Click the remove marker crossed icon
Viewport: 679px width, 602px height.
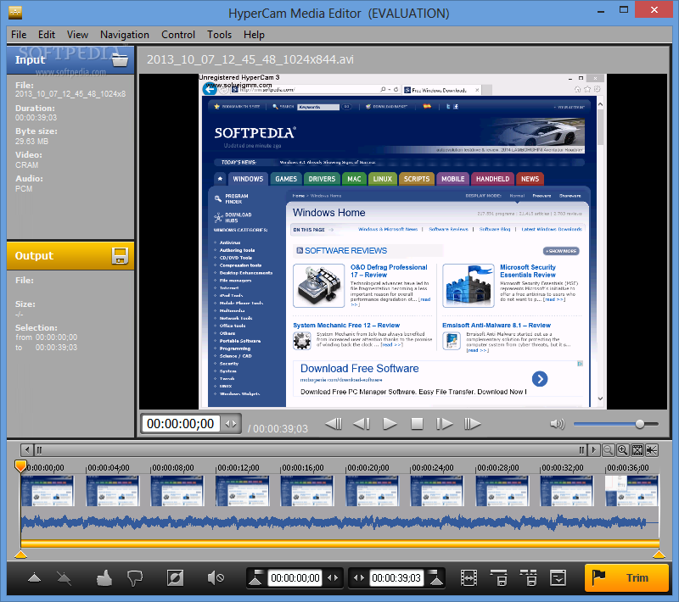tap(65, 577)
